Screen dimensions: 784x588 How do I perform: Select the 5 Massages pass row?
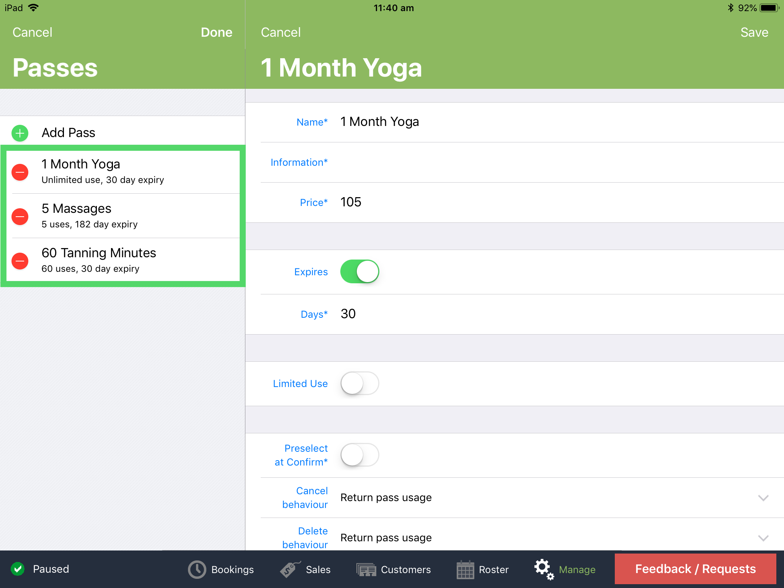(x=123, y=216)
